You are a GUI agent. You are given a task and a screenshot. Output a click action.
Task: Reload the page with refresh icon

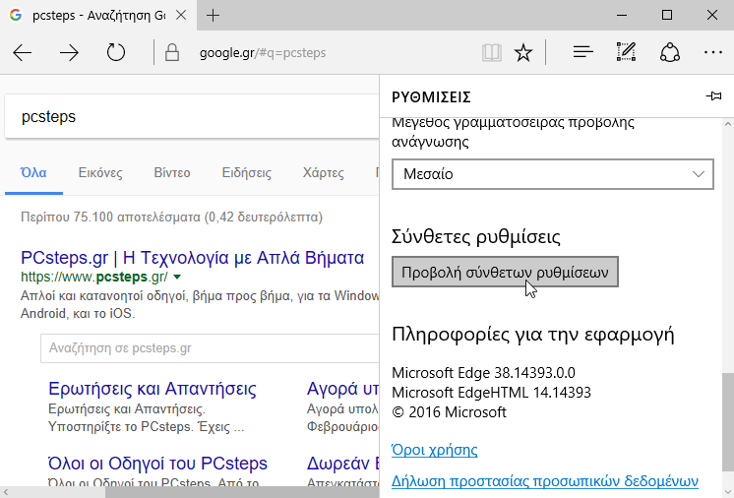(x=116, y=52)
